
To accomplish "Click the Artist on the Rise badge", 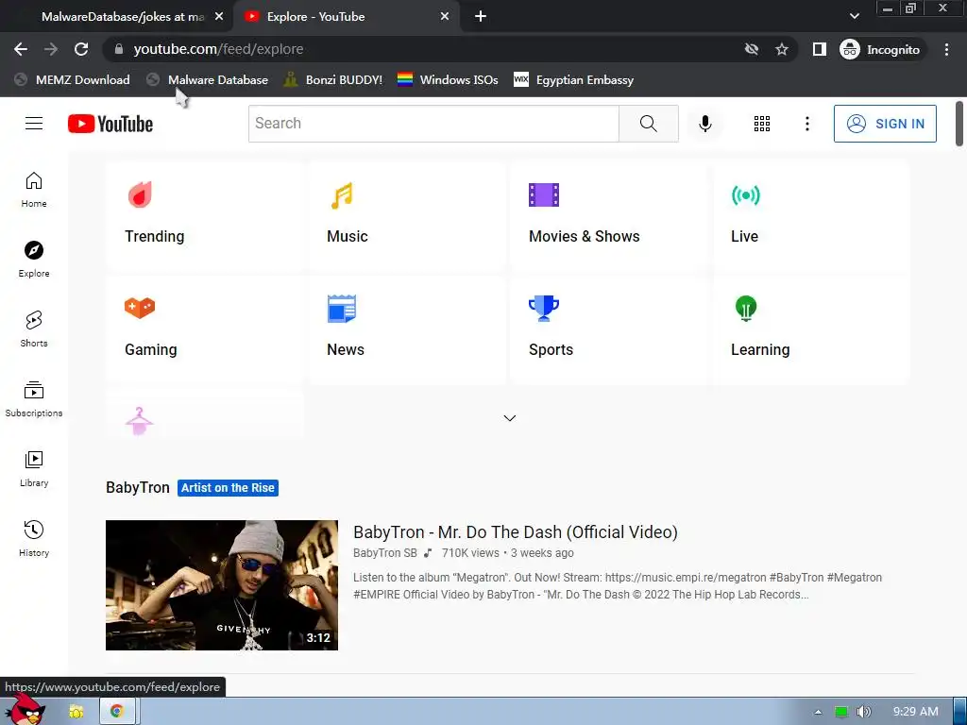I will [228, 488].
